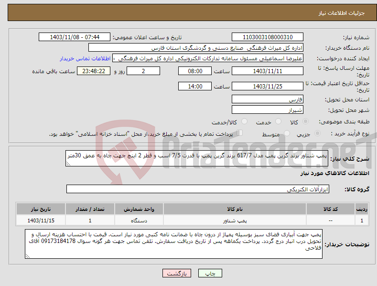
Task: Click the جزئیات اطلاعات نیاز header title
Action: click(342, 13)
